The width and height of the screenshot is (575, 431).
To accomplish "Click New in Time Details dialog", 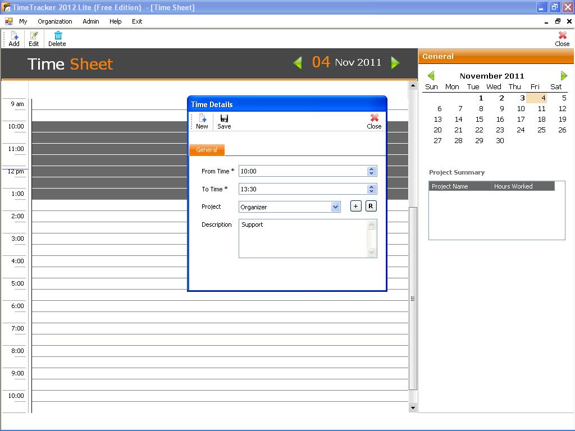I will 202,121.
